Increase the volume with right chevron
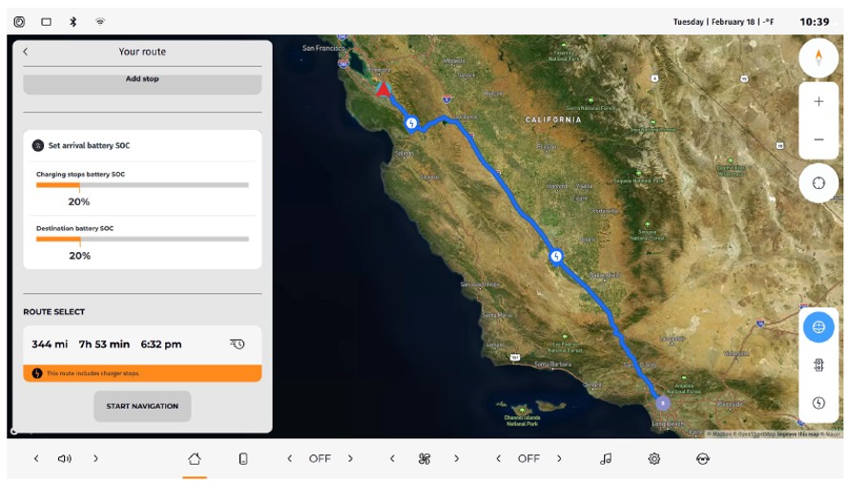850x485 pixels. (x=95, y=459)
